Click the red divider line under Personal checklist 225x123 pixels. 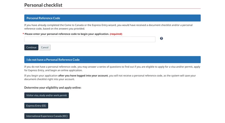[112, 9]
